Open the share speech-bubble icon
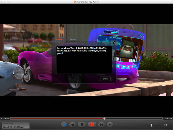 [64, 125]
